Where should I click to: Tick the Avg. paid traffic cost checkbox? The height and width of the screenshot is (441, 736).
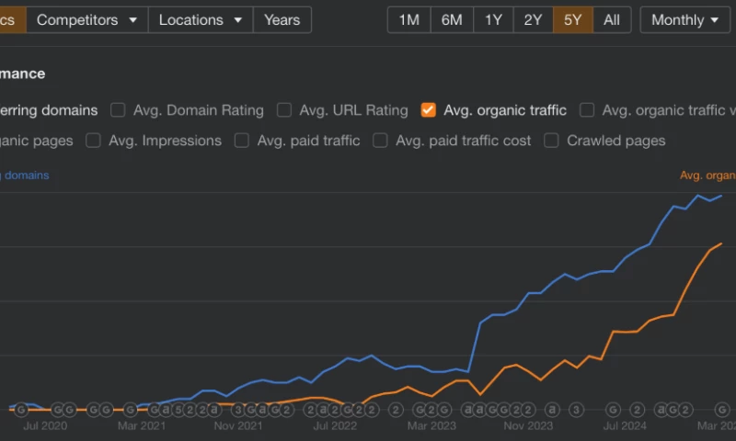click(380, 141)
